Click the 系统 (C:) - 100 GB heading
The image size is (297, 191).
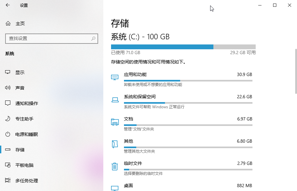point(140,37)
